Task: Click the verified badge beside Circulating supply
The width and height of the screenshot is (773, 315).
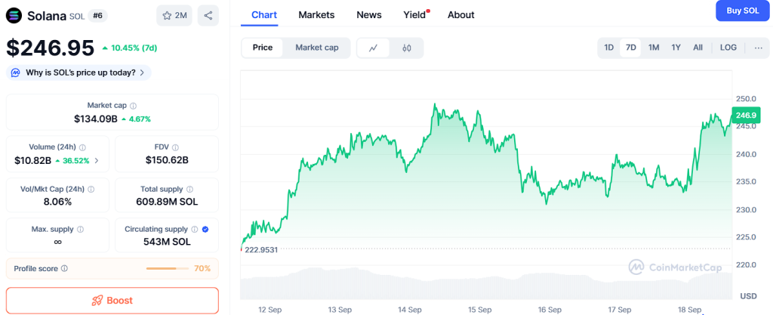Action: tap(205, 229)
